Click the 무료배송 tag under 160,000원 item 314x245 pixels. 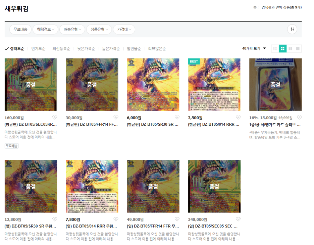[x=12, y=146]
